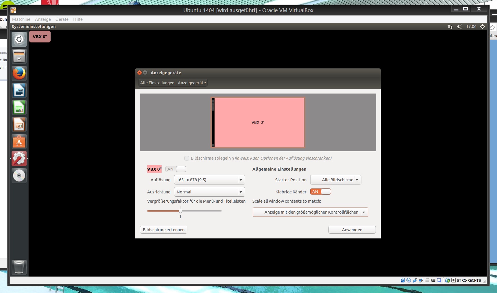Click the network indicator in Ubuntu panel
Viewport: 497px width, 293px height.
click(450, 27)
